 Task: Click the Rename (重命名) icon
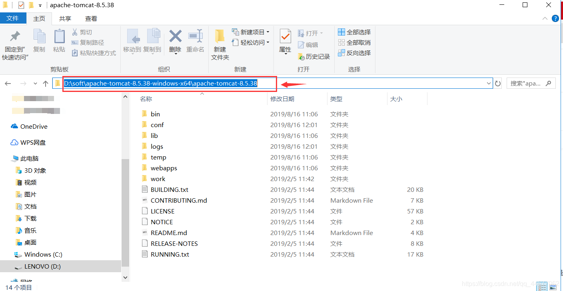195,36
